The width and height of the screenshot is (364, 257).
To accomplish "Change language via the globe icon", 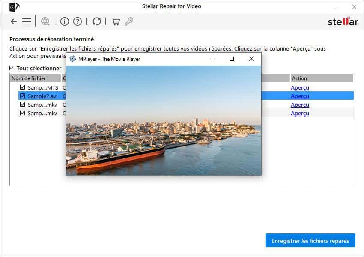I will coord(45,21).
